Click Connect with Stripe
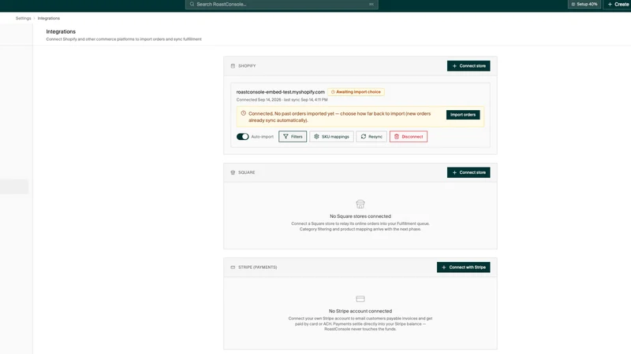 463,267
